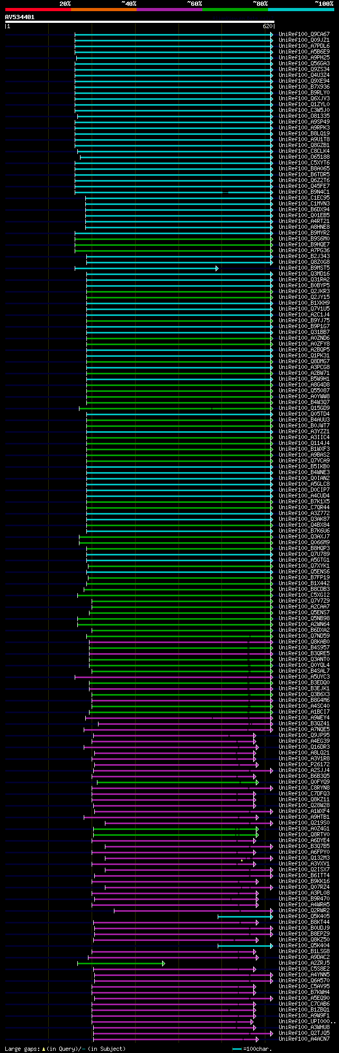Pick the UniRef100_A7PG36 label
Image resolution: width=339 pixels, height=1053 pixels.
pyautogui.click(x=304, y=251)
